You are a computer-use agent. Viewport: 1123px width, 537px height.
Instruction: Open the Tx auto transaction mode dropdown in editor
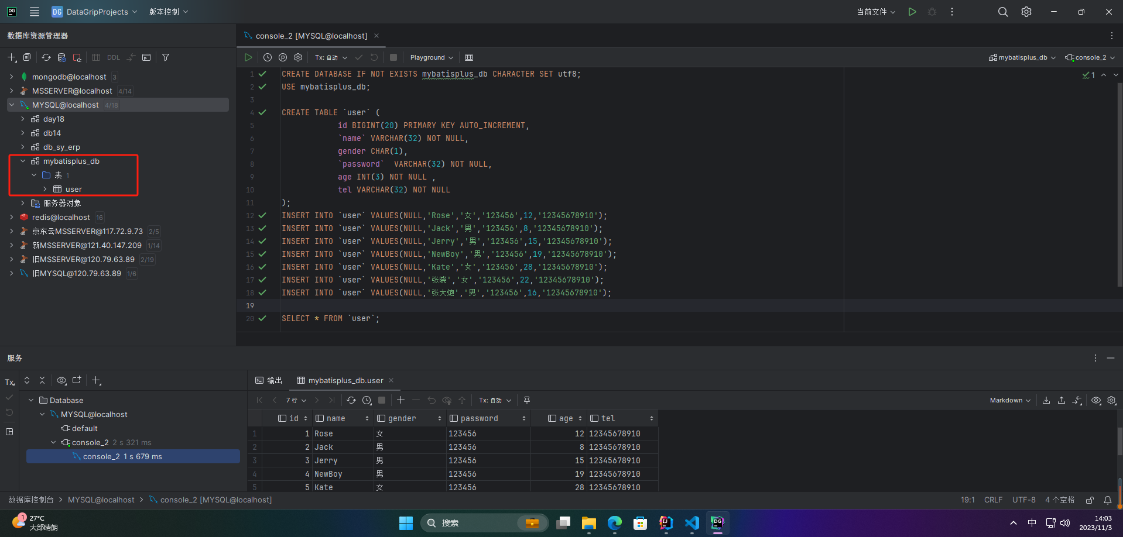[x=331, y=57]
